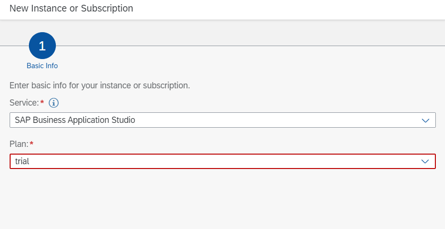Click the number 1 in the blue circle
Screen dimensions: 445x229
(42, 46)
